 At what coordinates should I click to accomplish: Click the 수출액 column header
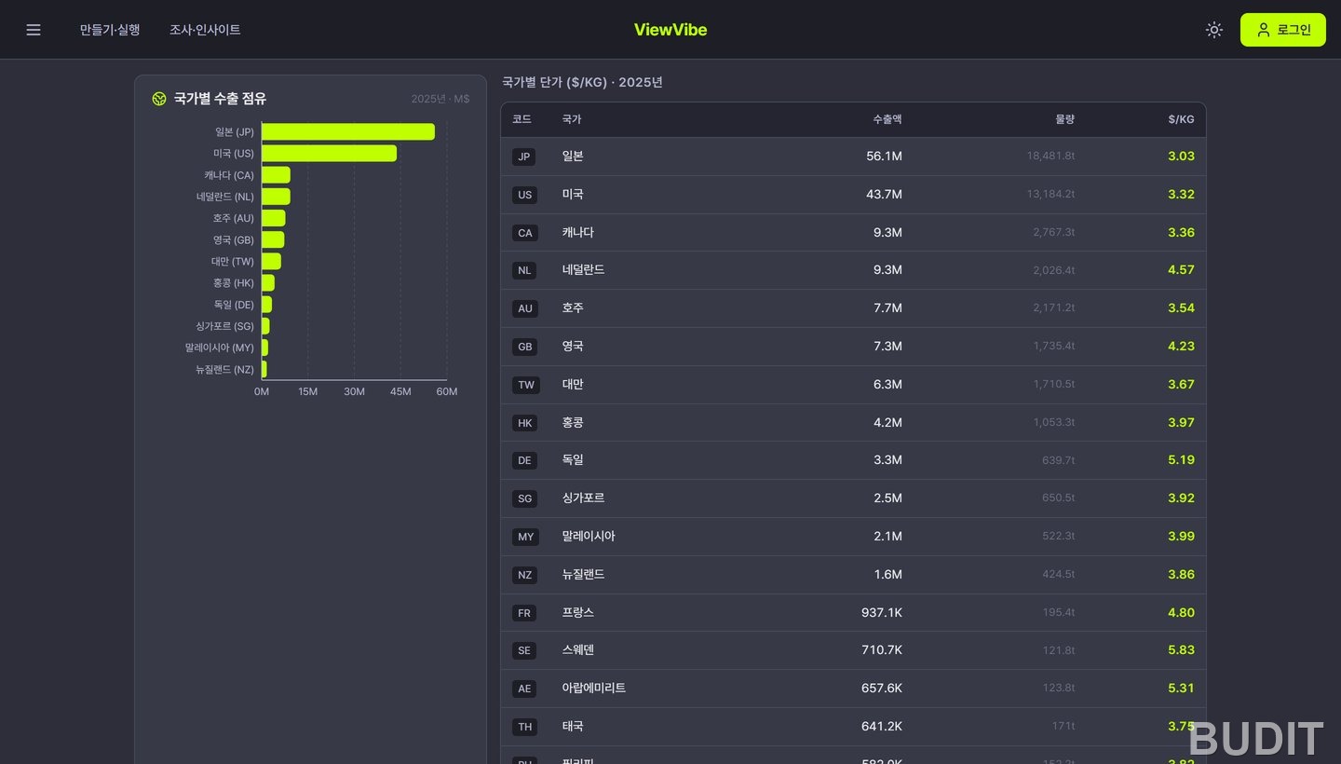[887, 119]
